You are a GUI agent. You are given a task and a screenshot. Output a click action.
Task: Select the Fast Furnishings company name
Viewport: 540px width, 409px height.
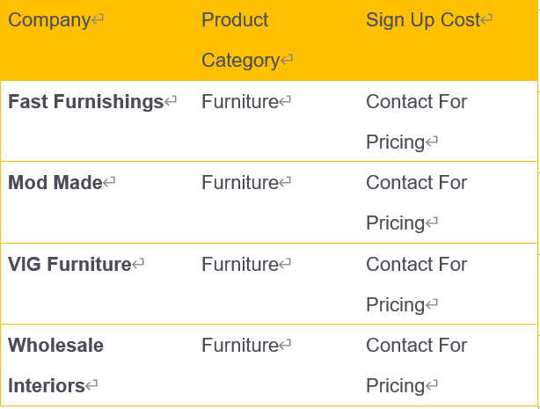pos(86,102)
